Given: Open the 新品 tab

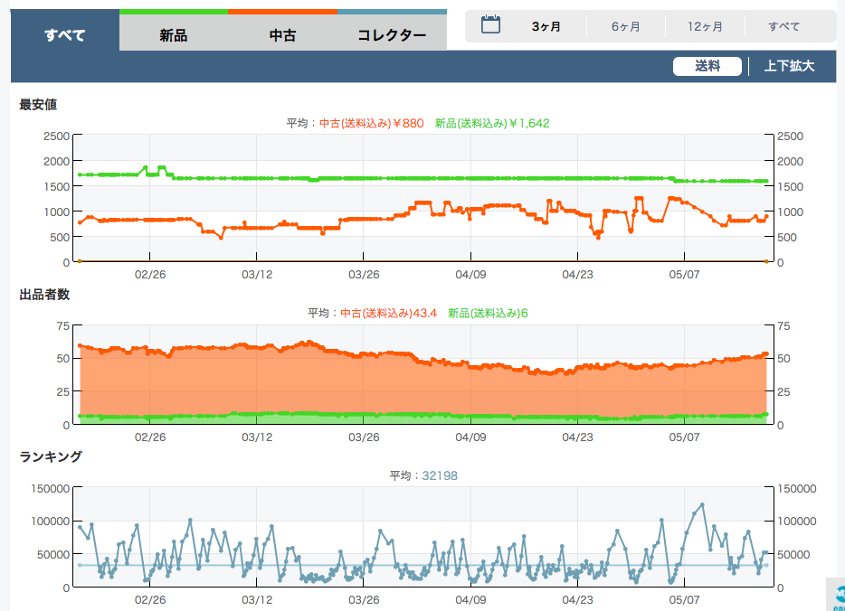Looking at the screenshot, I should pyautogui.click(x=173, y=35).
